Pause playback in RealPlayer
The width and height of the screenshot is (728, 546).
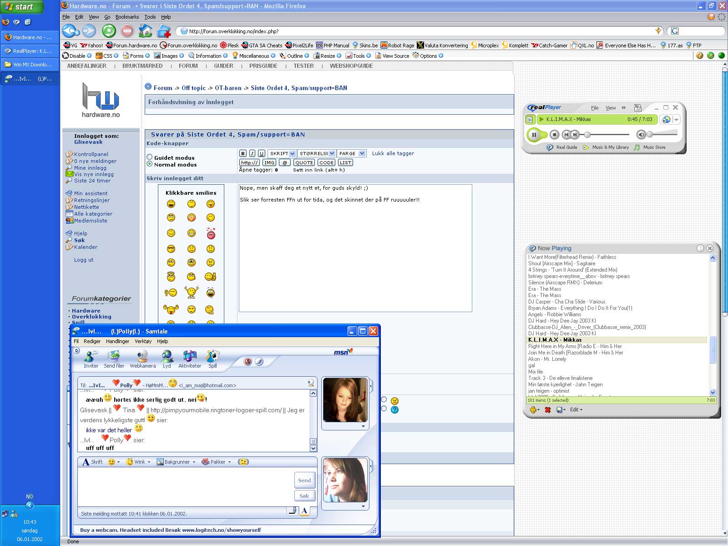point(534,135)
